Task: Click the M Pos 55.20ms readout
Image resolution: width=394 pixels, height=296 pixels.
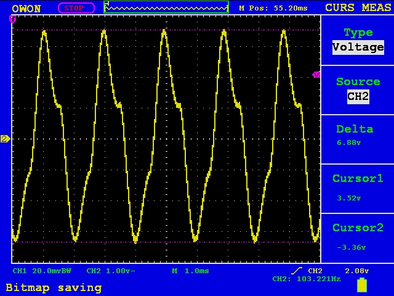Action: [x=273, y=8]
